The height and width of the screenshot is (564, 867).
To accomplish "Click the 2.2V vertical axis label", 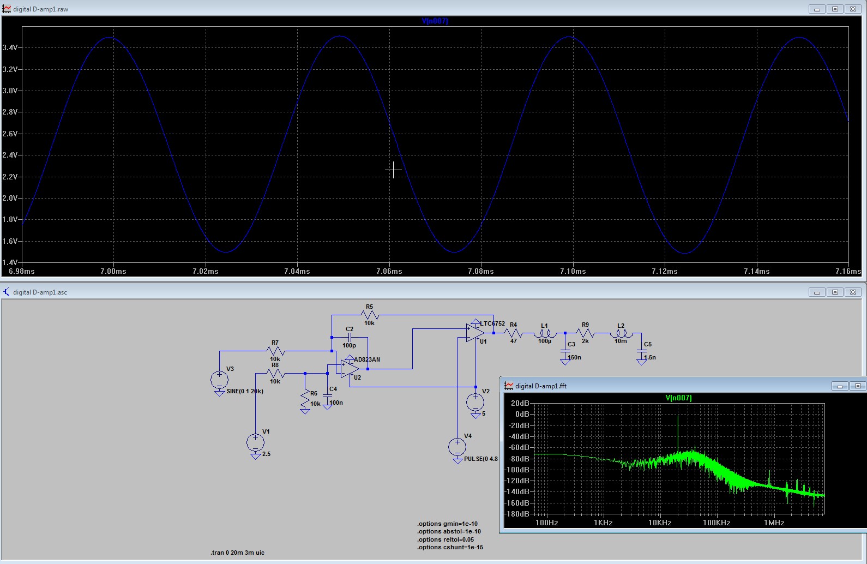I will pos(10,177).
